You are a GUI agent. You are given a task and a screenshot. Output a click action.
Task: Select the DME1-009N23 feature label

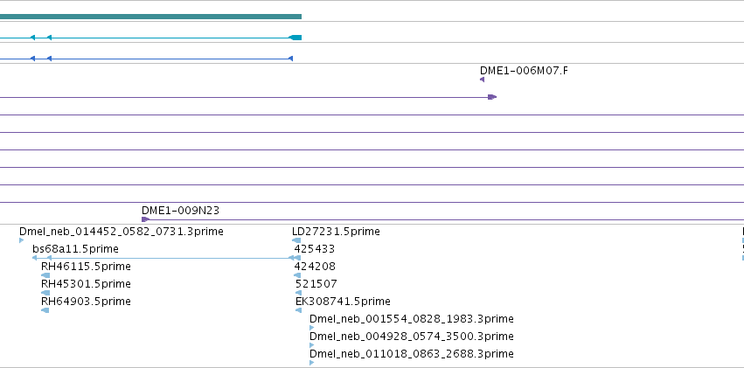[180, 210]
